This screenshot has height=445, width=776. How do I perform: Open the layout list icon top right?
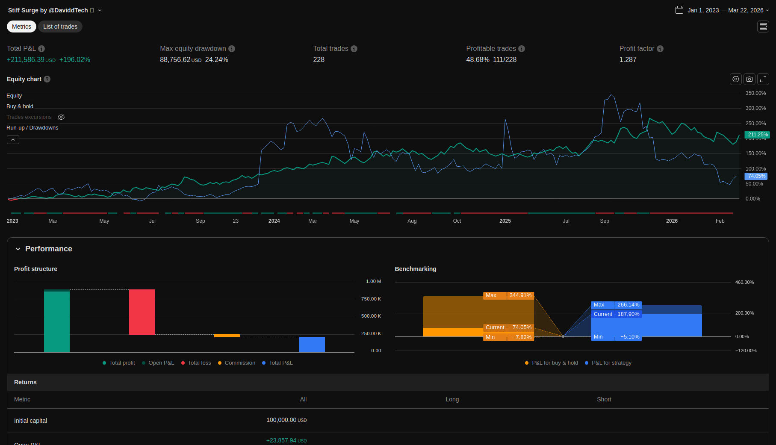763,27
